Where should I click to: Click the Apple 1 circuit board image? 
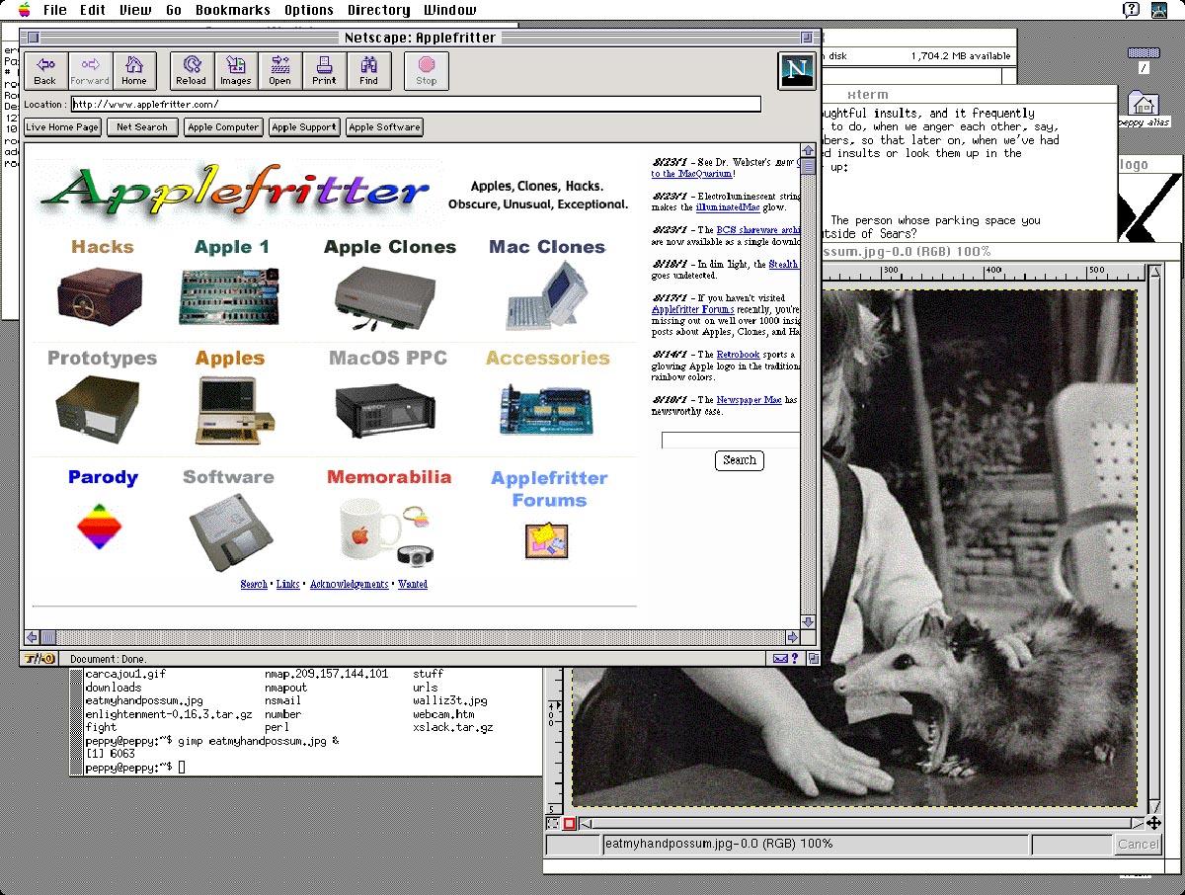(x=230, y=295)
